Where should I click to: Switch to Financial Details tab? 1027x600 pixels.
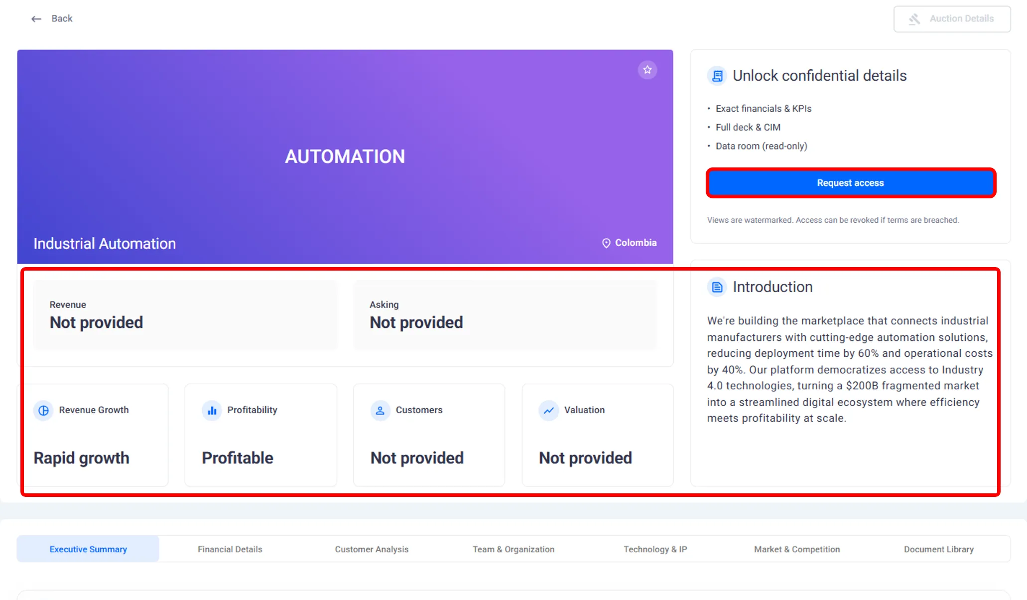[x=230, y=549]
